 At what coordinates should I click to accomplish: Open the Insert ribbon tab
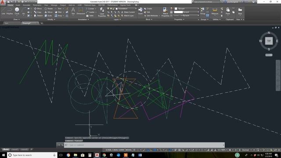pos(18,5)
